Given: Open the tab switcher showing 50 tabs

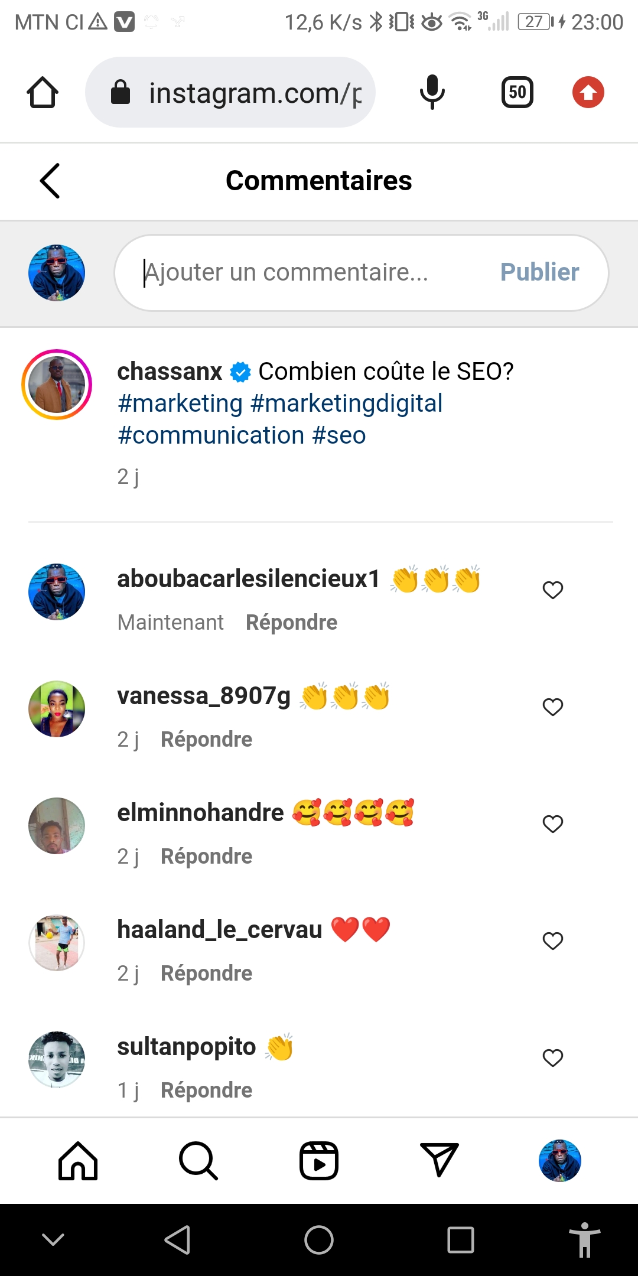Looking at the screenshot, I should (x=517, y=93).
